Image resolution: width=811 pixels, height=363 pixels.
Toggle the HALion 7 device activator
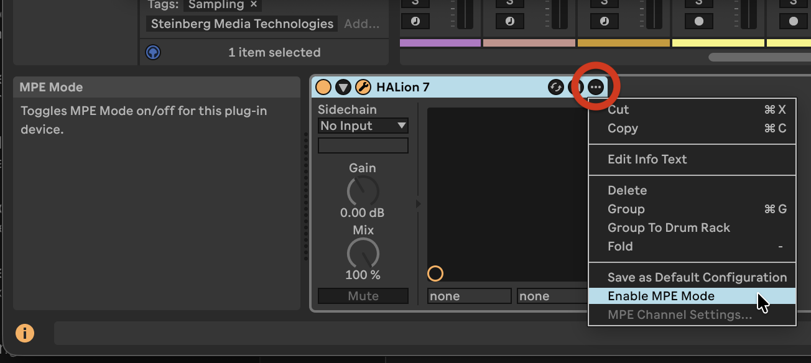(x=323, y=87)
